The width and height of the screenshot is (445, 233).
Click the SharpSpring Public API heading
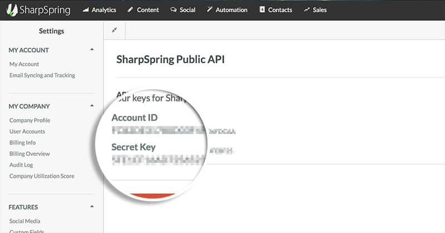[x=171, y=59]
